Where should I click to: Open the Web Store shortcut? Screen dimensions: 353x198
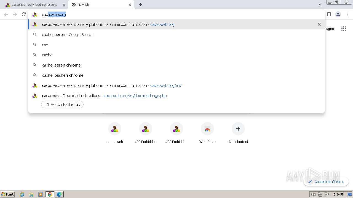point(207,133)
